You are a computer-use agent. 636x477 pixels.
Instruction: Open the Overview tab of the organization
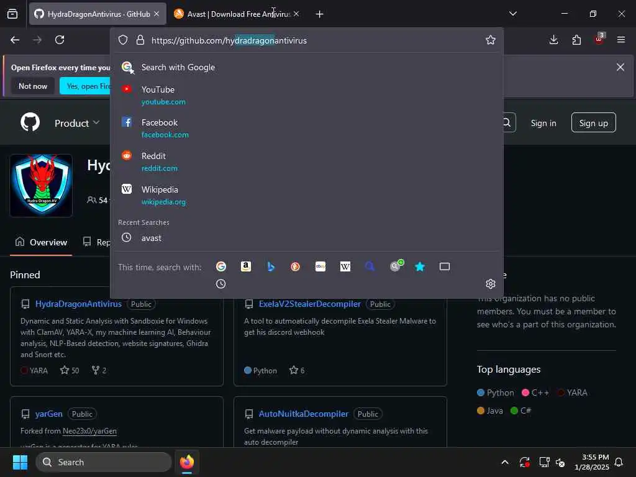(x=41, y=242)
